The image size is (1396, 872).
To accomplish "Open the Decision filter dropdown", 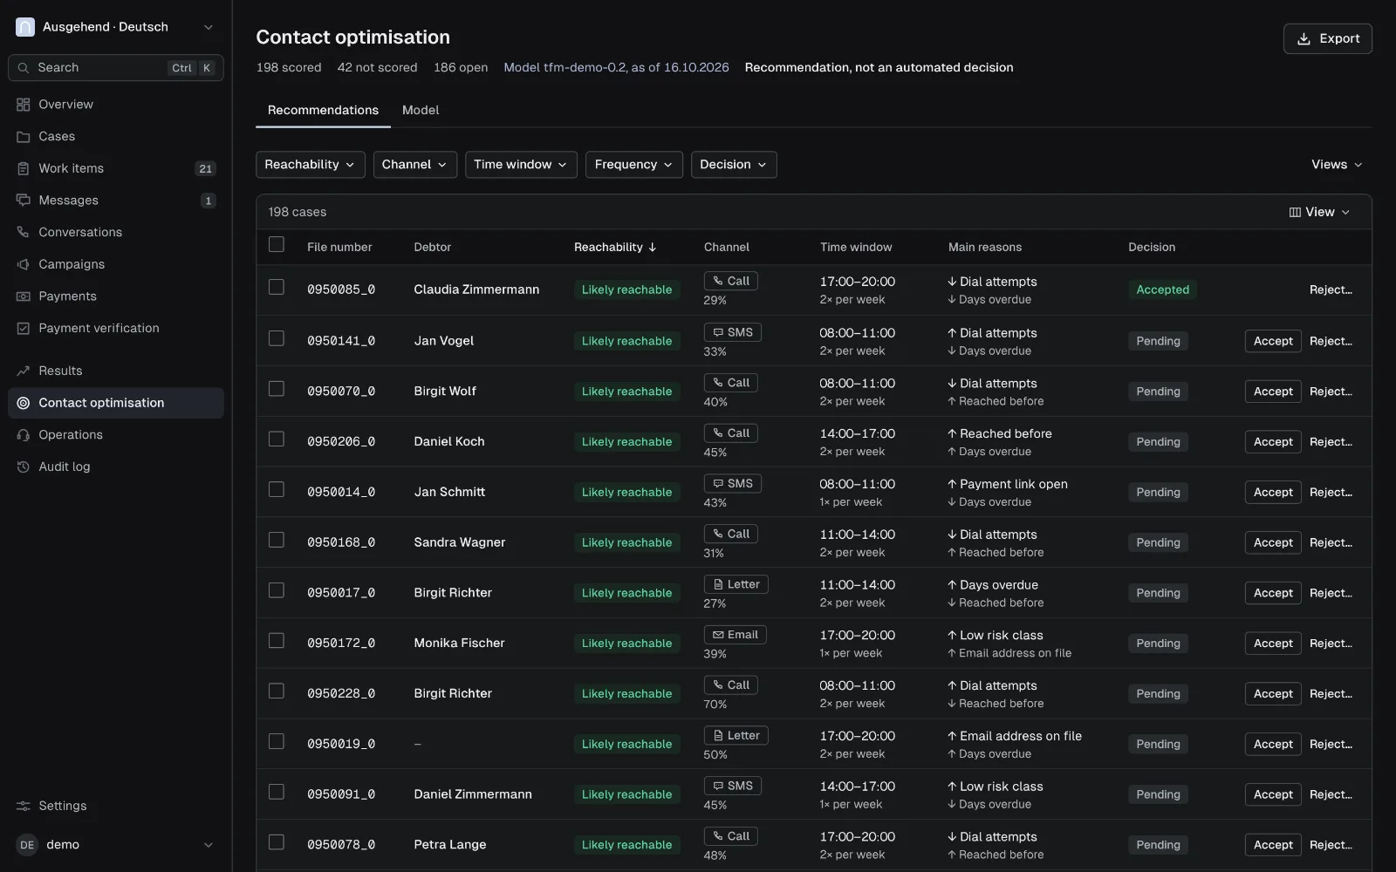I will (x=734, y=165).
